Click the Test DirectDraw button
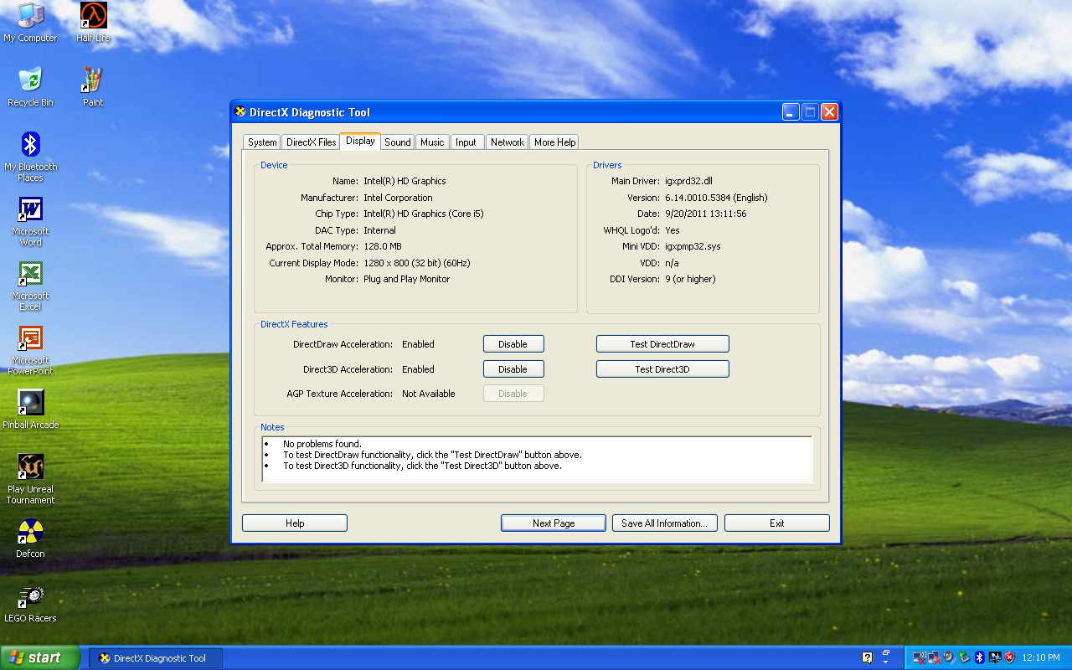1072x670 pixels. (x=662, y=344)
